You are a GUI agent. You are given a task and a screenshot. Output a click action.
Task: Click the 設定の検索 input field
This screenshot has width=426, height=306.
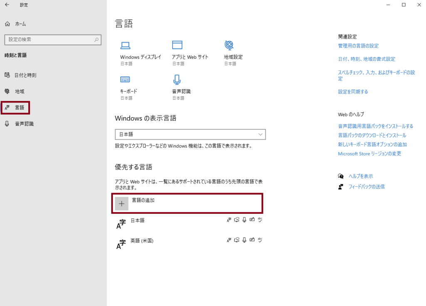pyautogui.click(x=48, y=40)
